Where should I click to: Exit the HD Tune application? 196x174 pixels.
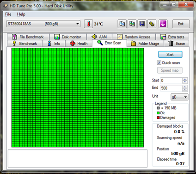(x=181, y=24)
